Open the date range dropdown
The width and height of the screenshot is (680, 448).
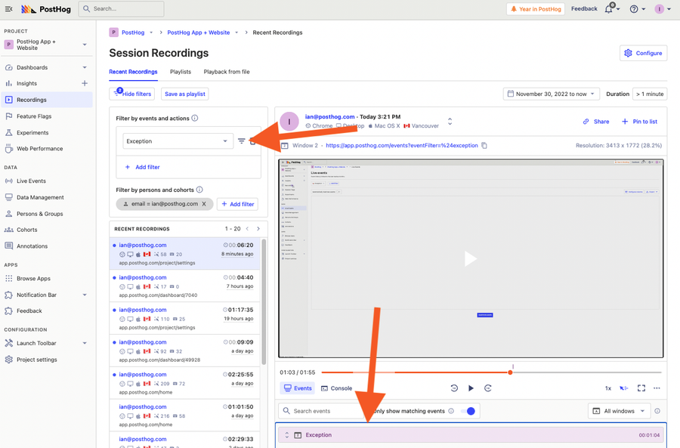(552, 94)
